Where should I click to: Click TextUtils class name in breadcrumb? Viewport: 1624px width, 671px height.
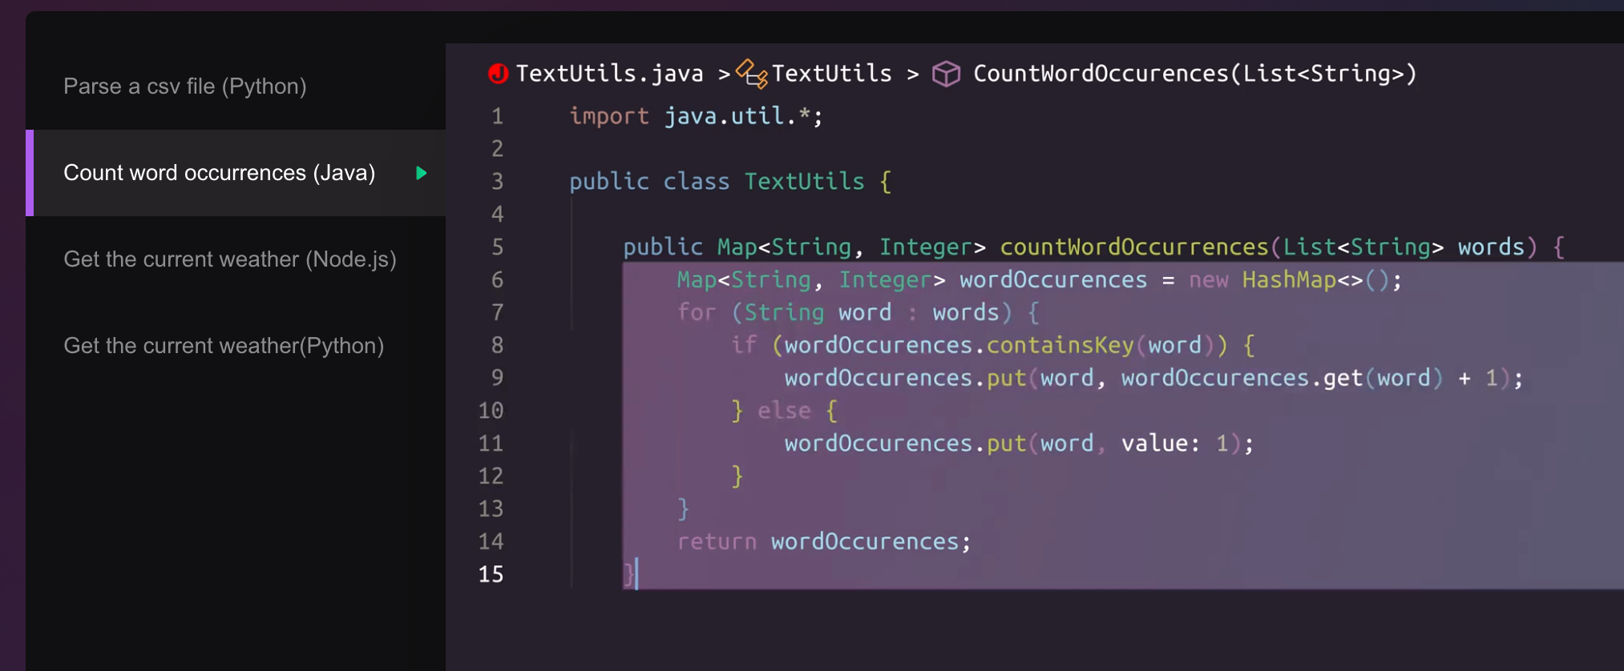831,74
